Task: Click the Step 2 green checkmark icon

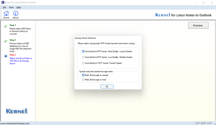Action: [6, 41]
